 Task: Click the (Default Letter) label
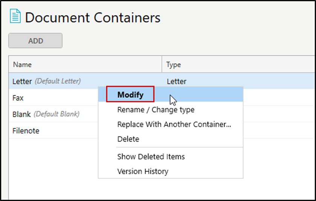point(58,81)
